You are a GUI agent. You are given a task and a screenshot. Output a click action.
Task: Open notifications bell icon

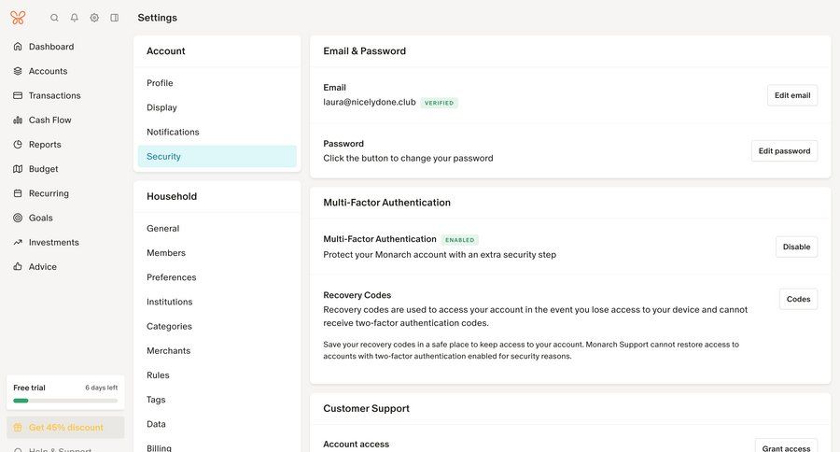pos(75,18)
